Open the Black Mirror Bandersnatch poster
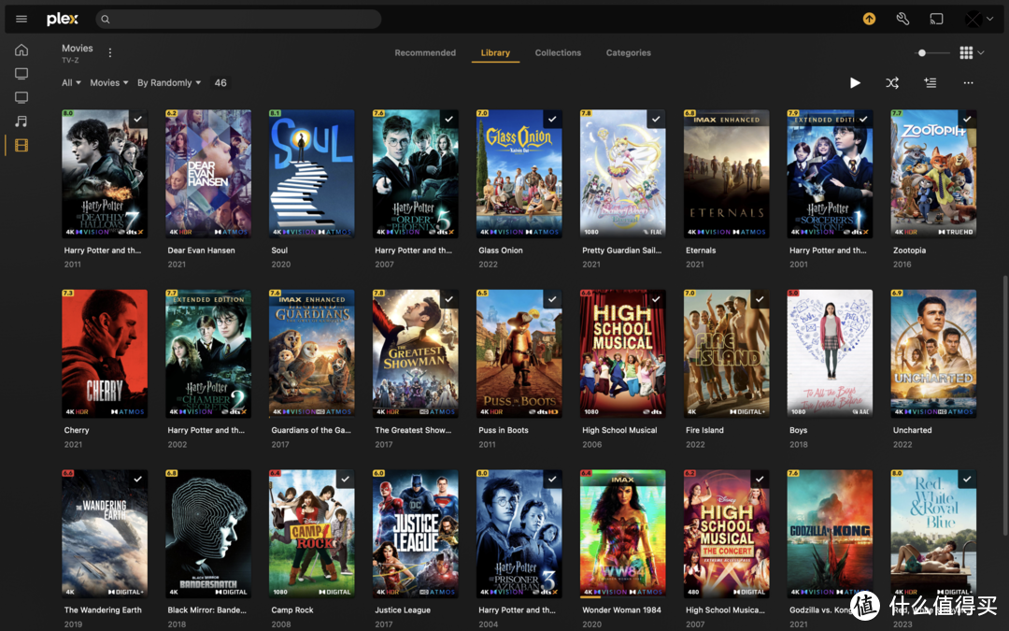This screenshot has height=631, width=1009. (207, 533)
